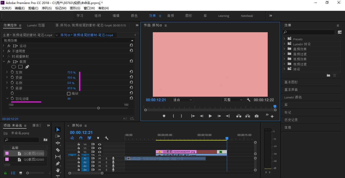Expand the 运动 effect properties

click(x=4, y=46)
